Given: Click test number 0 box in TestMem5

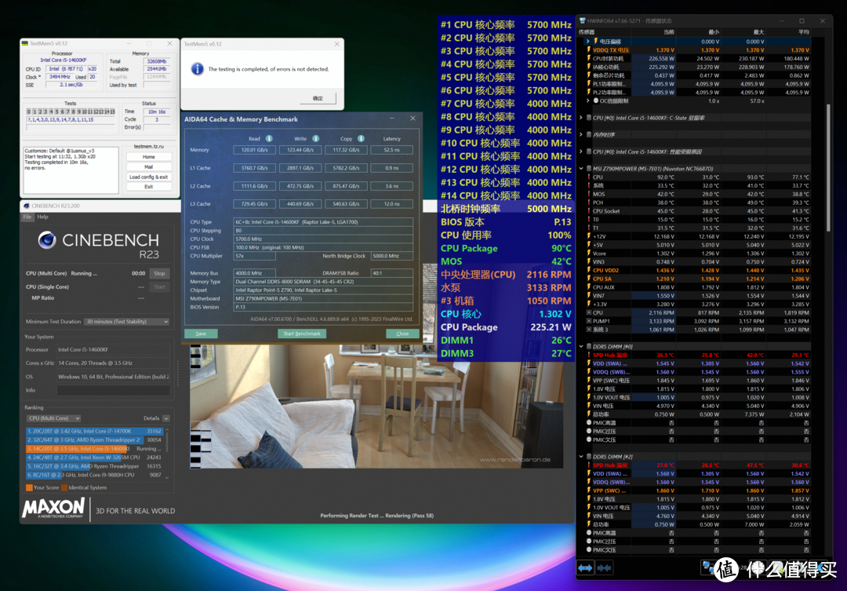Looking at the screenshot, I should pos(29,111).
